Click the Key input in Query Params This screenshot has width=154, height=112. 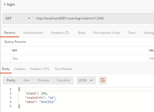[79, 59]
